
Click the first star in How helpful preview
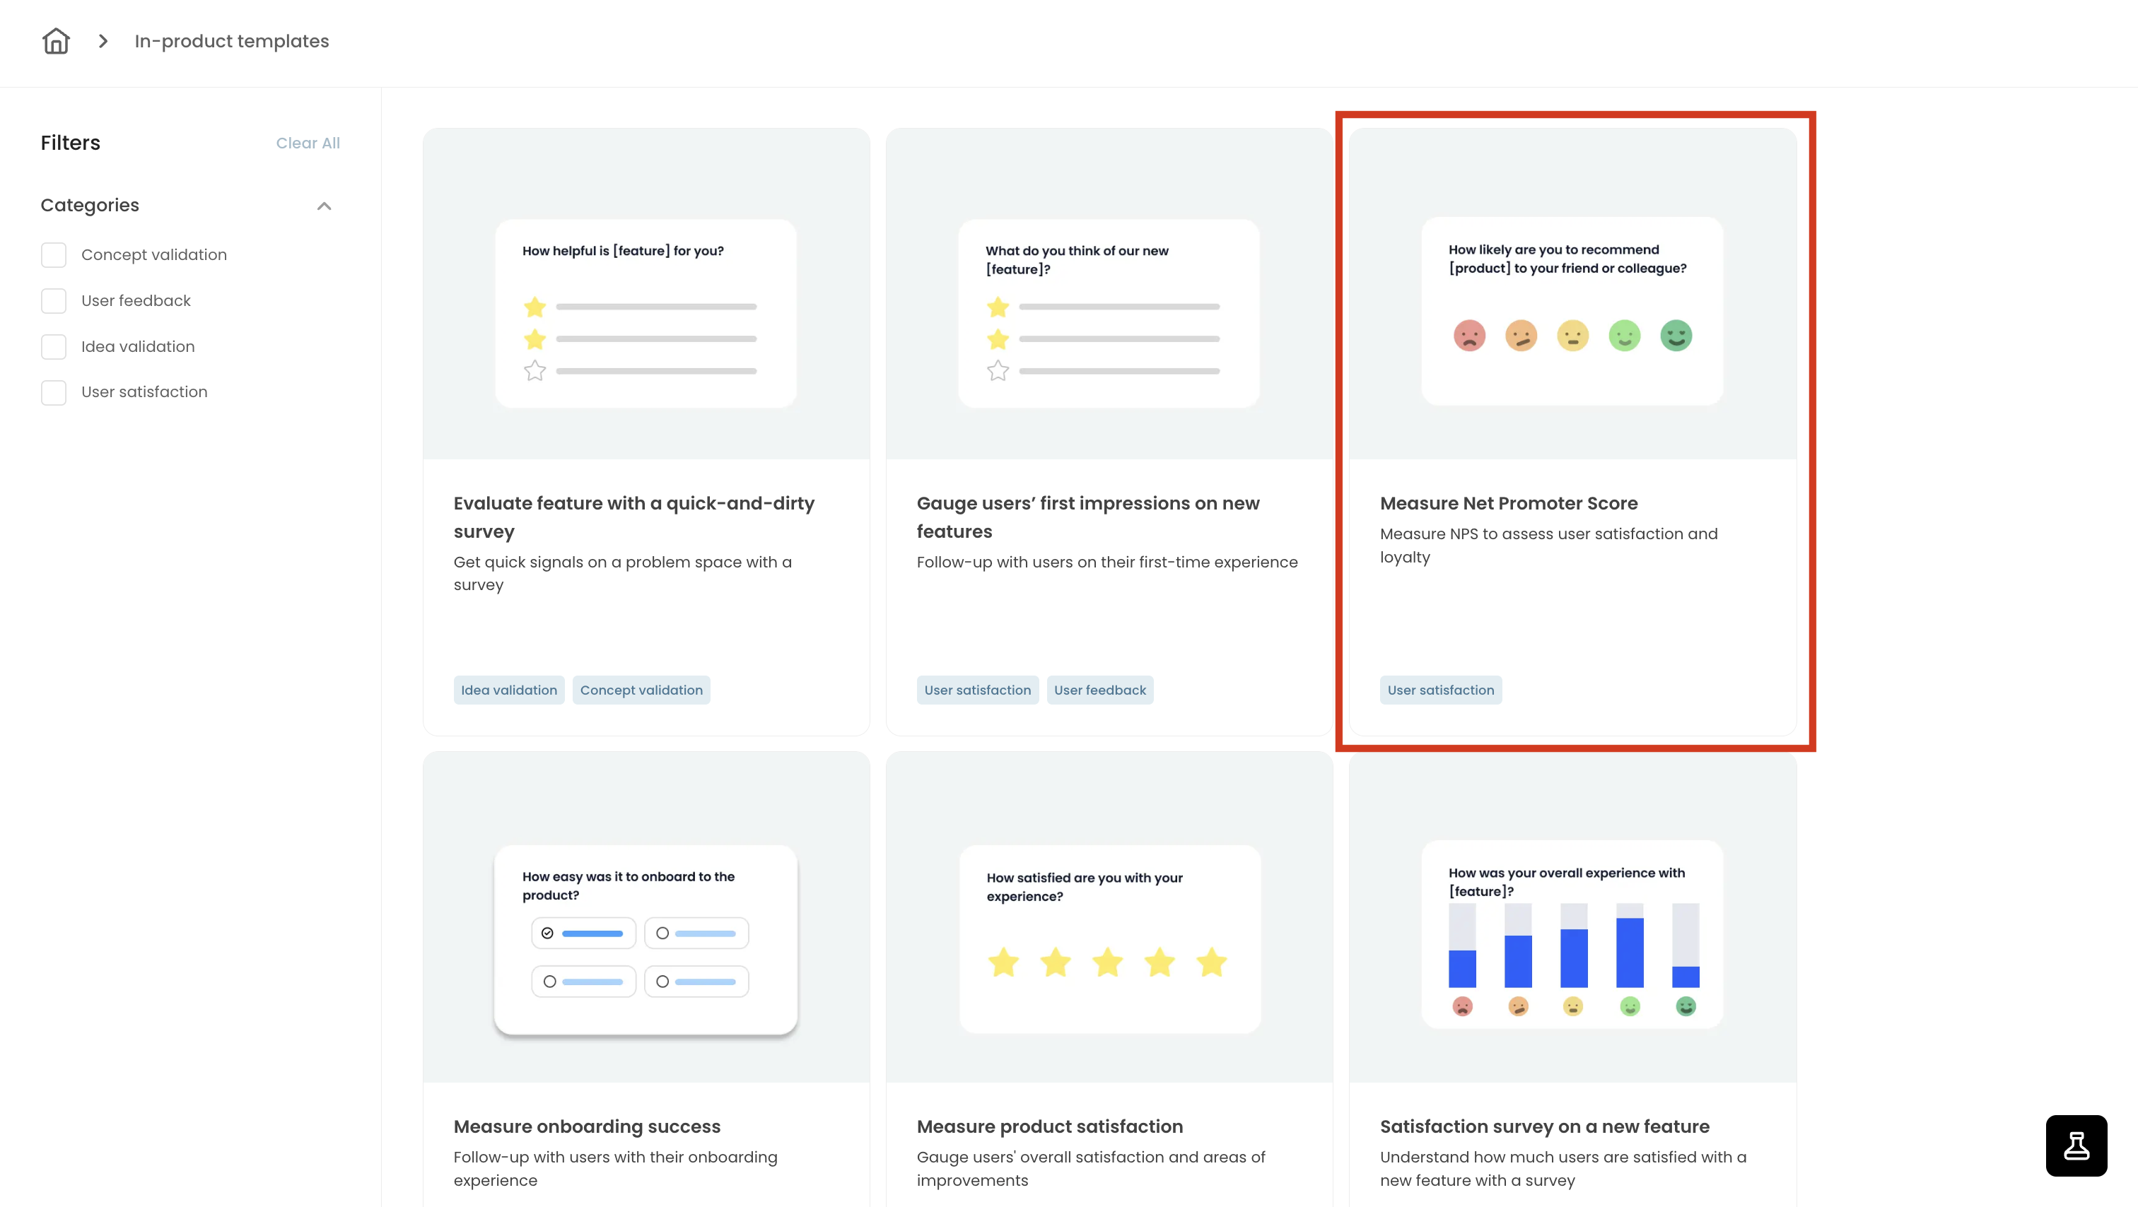pos(534,307)
